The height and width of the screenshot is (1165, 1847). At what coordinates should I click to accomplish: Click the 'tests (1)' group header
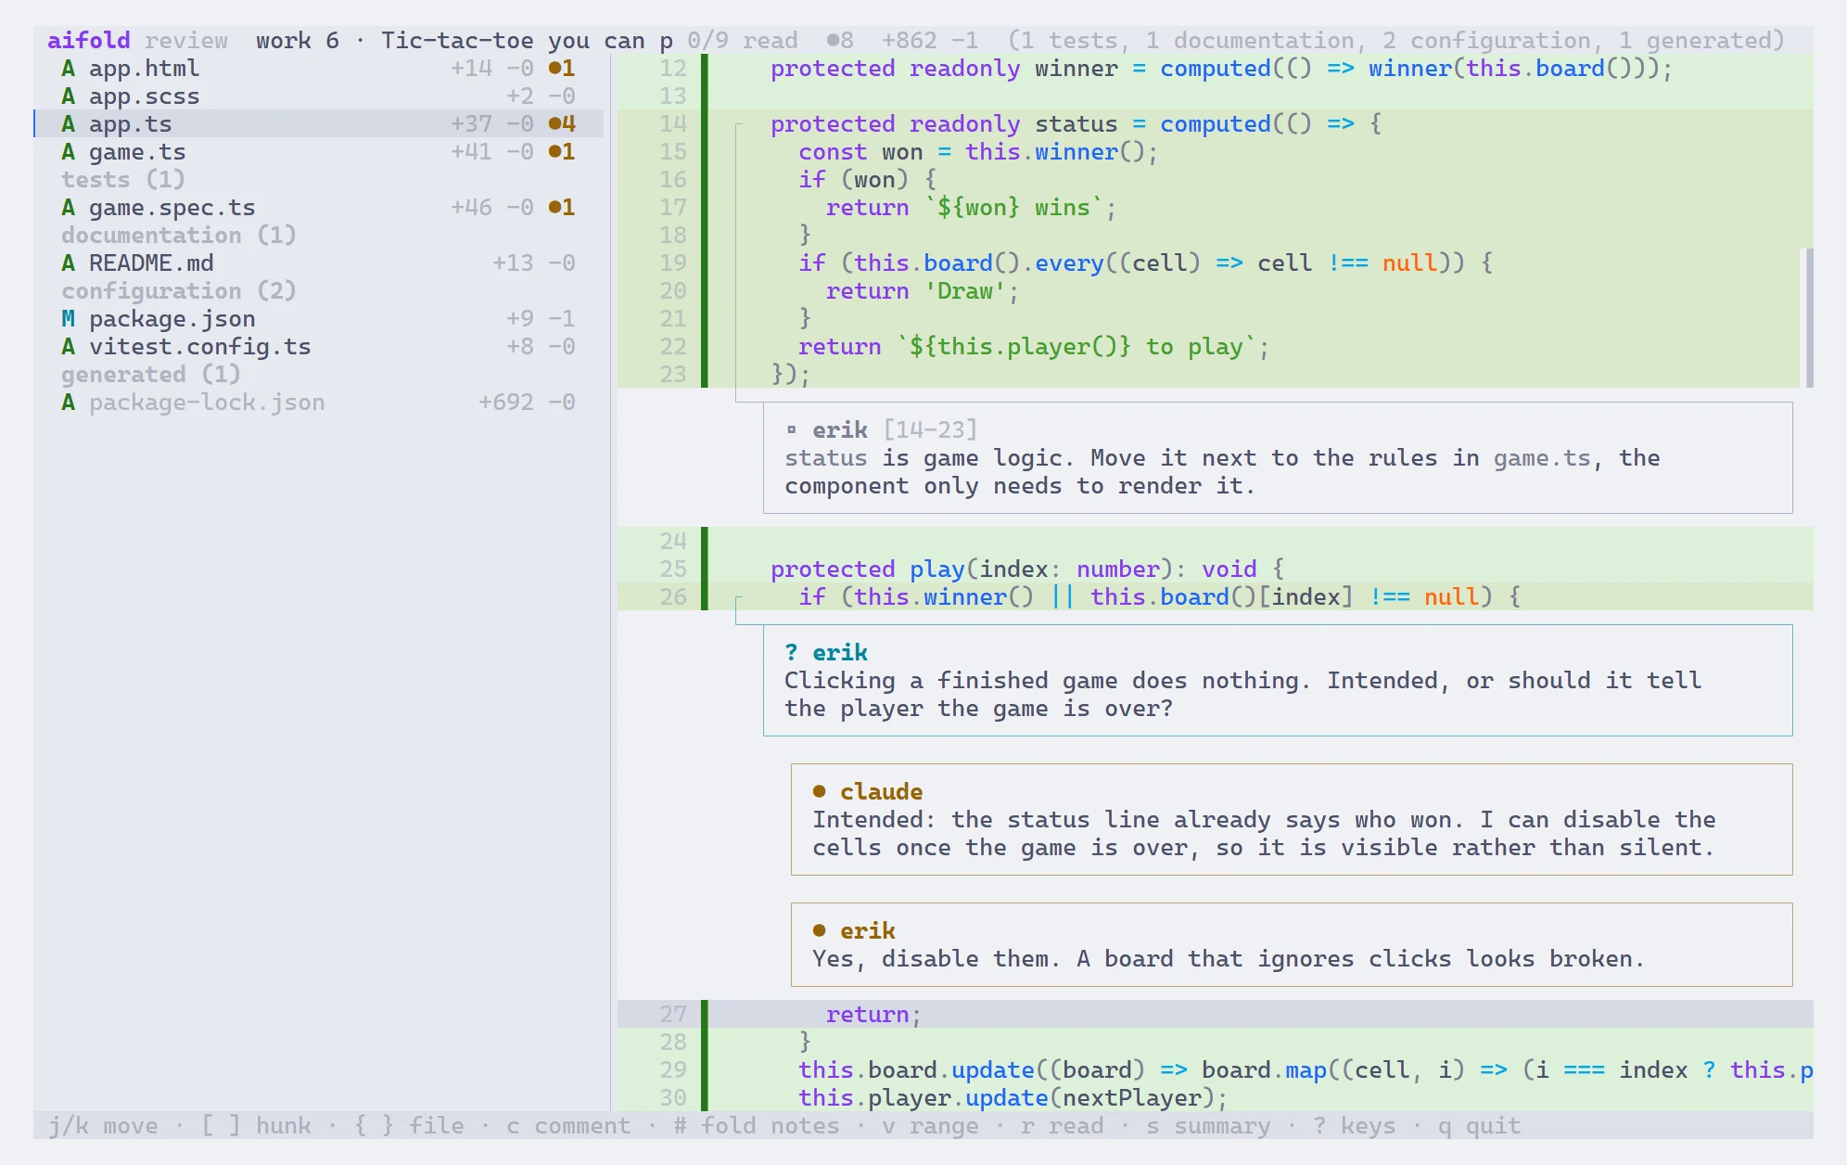click(x=123, y=180)
